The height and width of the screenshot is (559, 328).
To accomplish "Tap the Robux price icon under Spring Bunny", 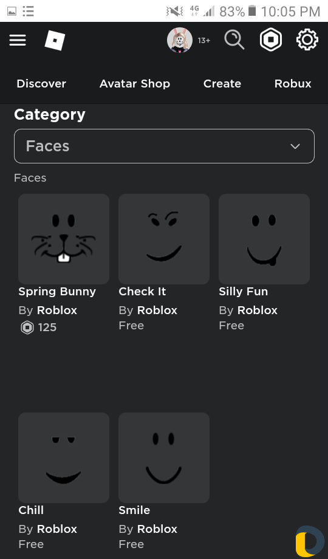I will 27,328.
